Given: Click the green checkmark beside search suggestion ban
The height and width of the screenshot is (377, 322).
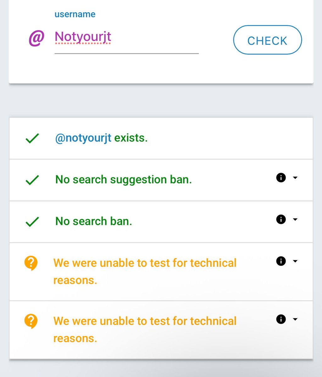Looking at the screenshot, I should [x=32, y=180].
